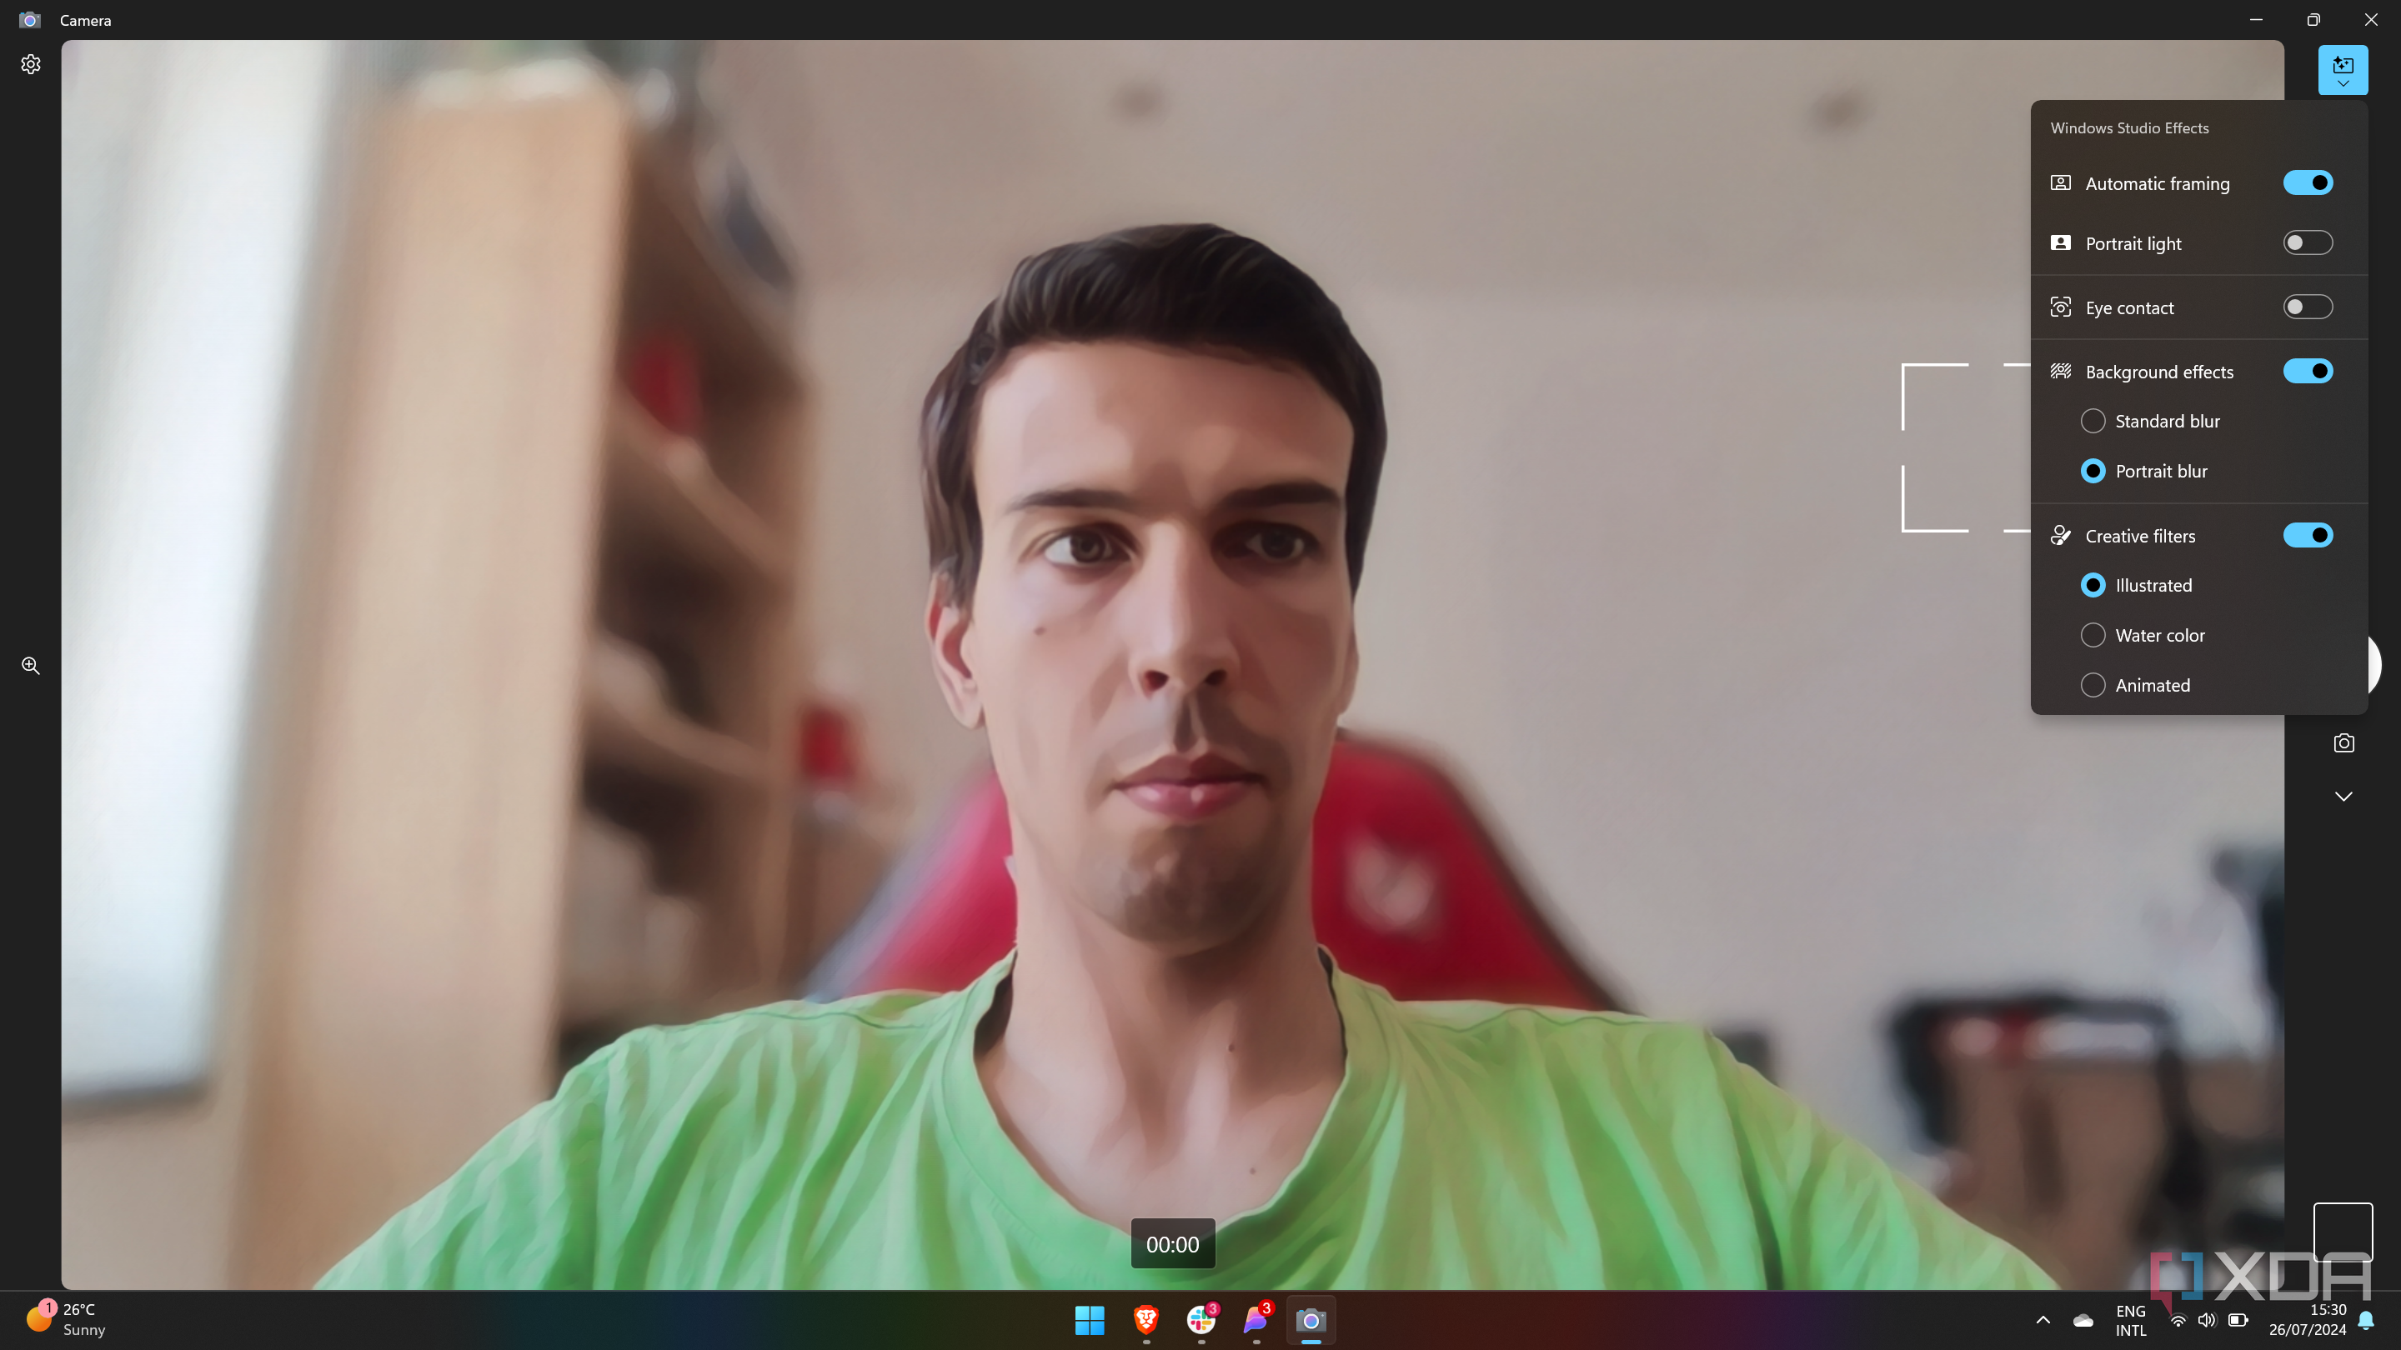The width and height of the screenshot is (2401, 1350).
Task: Switch to photo mode camera icon
Action: coord(2343,742)
